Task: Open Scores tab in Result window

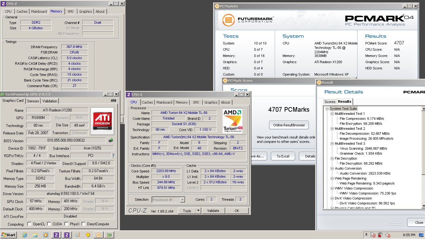Action: [x=330, y=102]
